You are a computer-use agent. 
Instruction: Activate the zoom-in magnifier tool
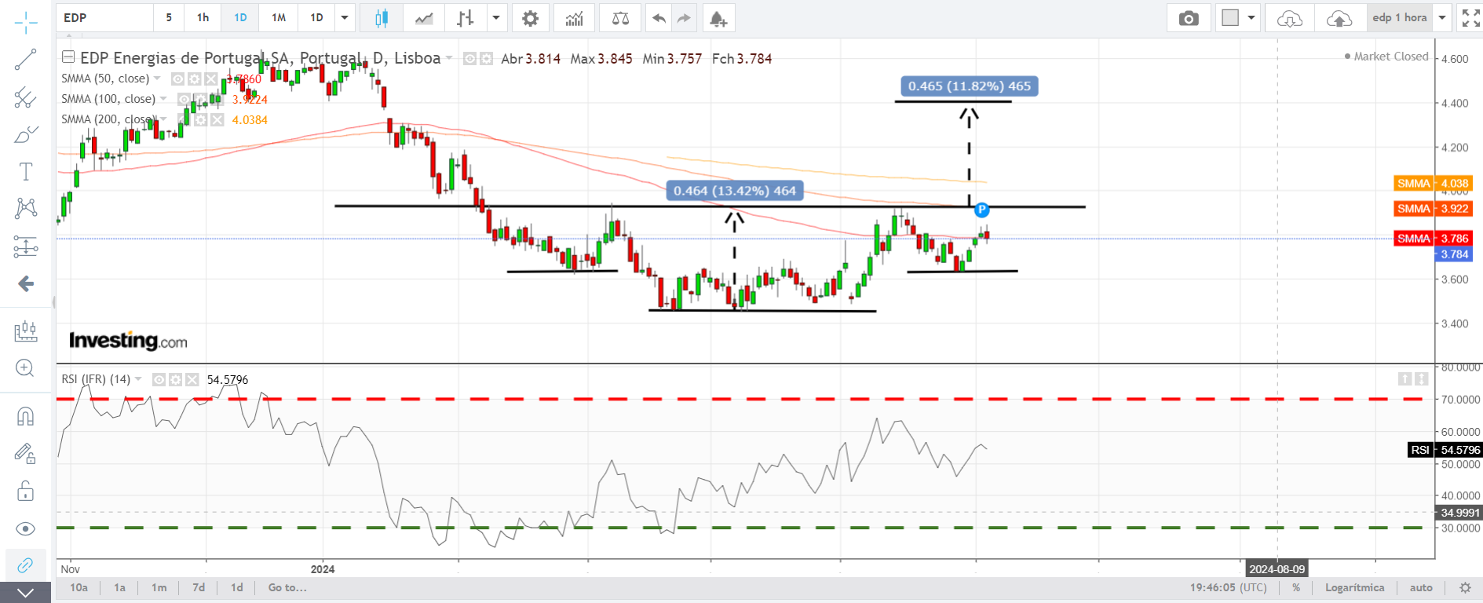[25, 368]
